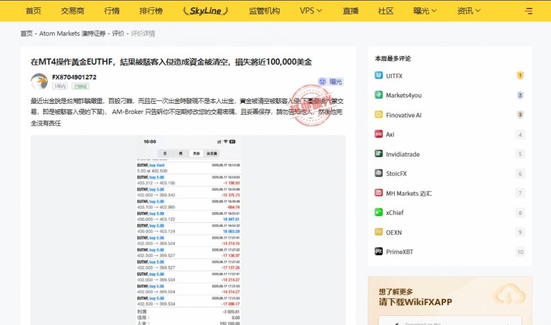The image size is (551, 325).
Task: Click rank 3 badge next to Finovative AI
Action: click(x=520, y=115)
